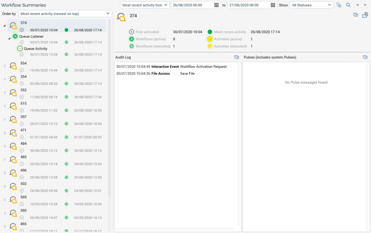
Task: Open the Order by dropdown
Action: pyautogui.click(x=65, y=14)
